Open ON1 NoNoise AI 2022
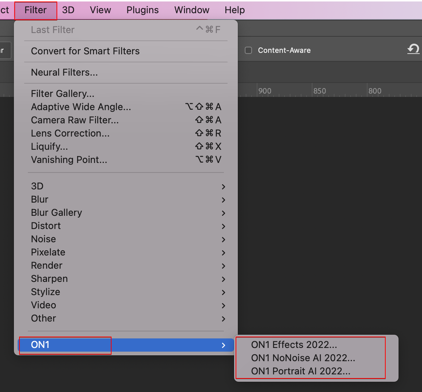The height and width of the screenshot is (392, 422). click(x=303, y=358)
